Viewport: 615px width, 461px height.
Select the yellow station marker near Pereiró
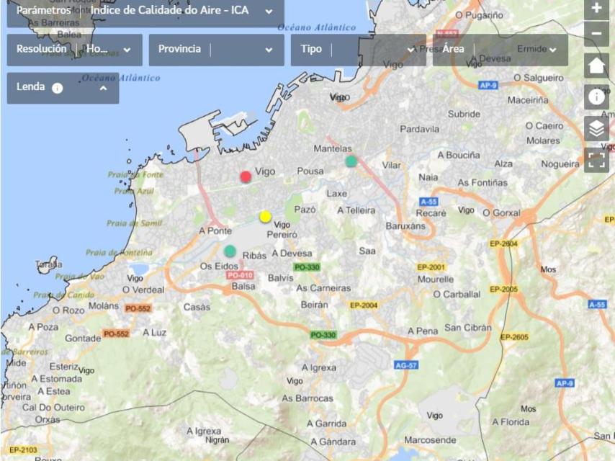click(265, 216)
